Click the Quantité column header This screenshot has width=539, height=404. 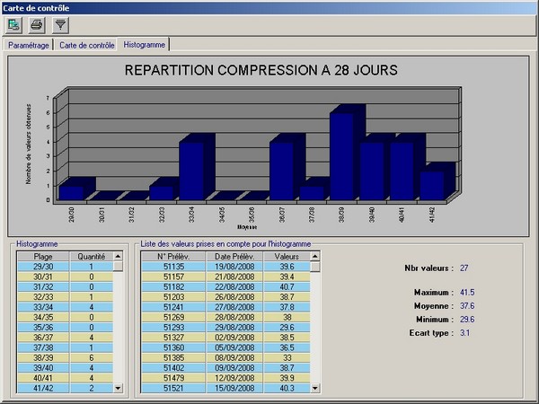coord(92,256)
